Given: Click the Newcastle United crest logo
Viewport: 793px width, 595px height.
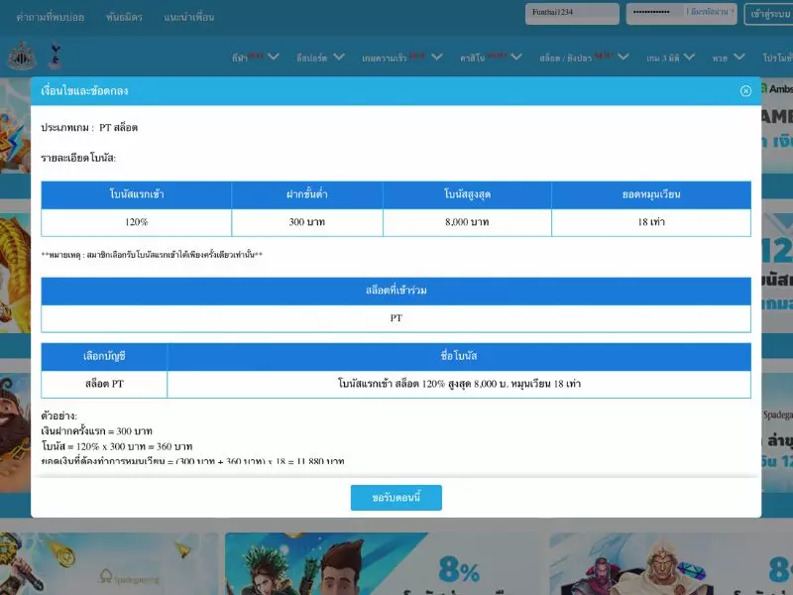Looking at the screenshot, I should [22, 57].
